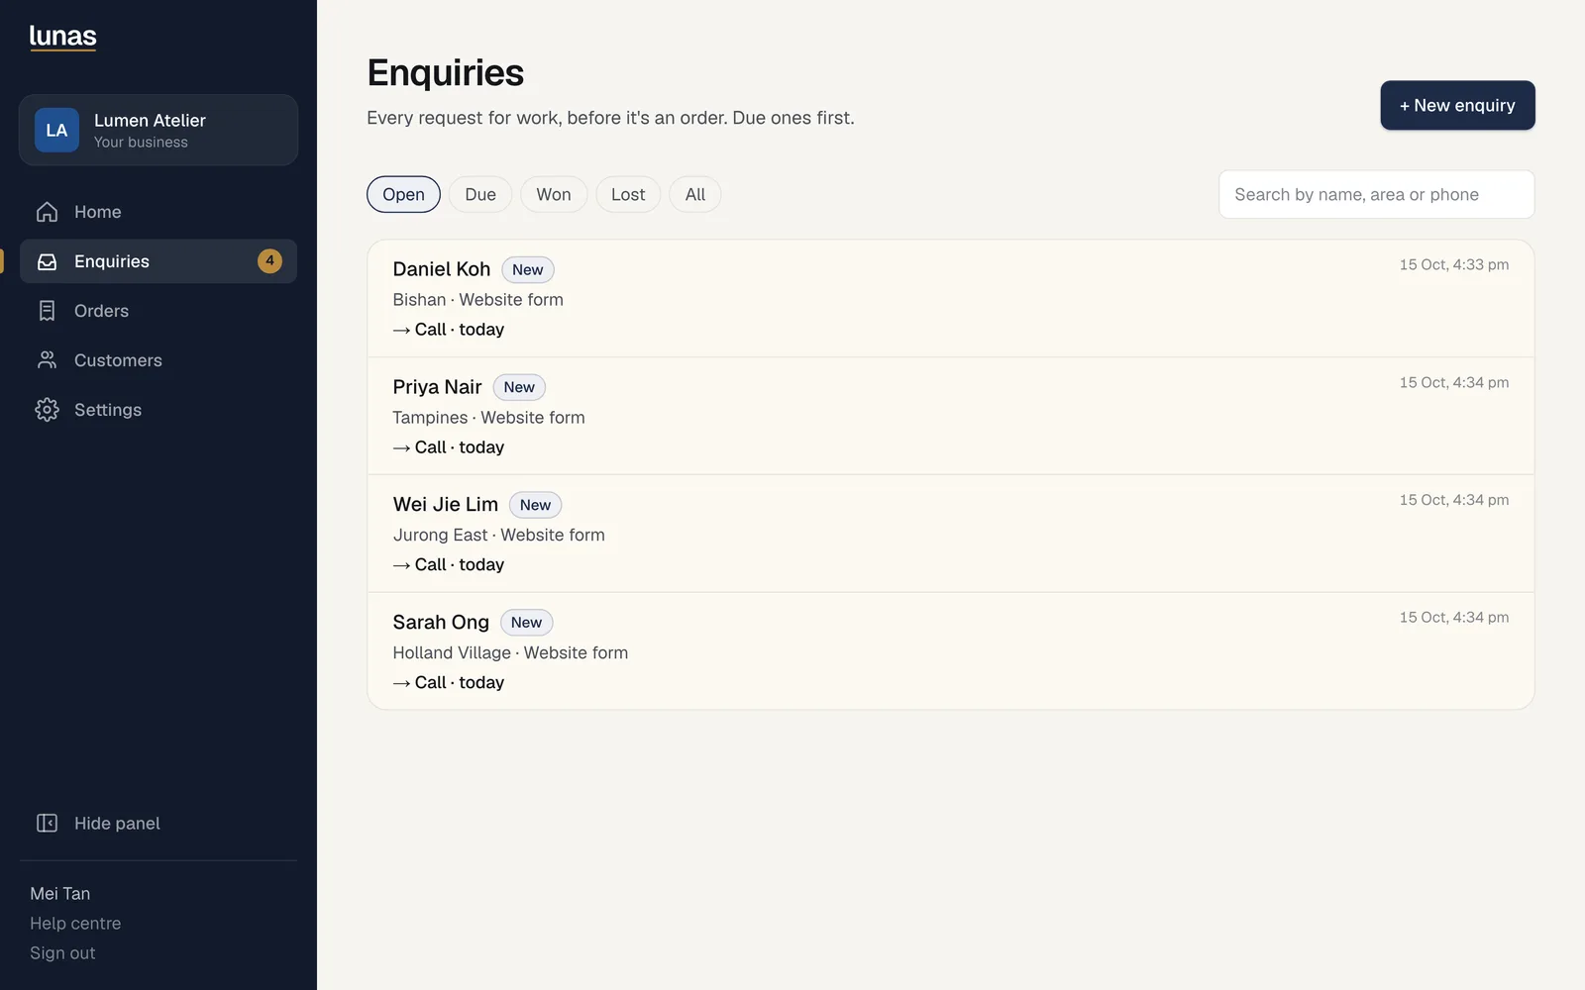Select the Open filter tab

(403, 194)
